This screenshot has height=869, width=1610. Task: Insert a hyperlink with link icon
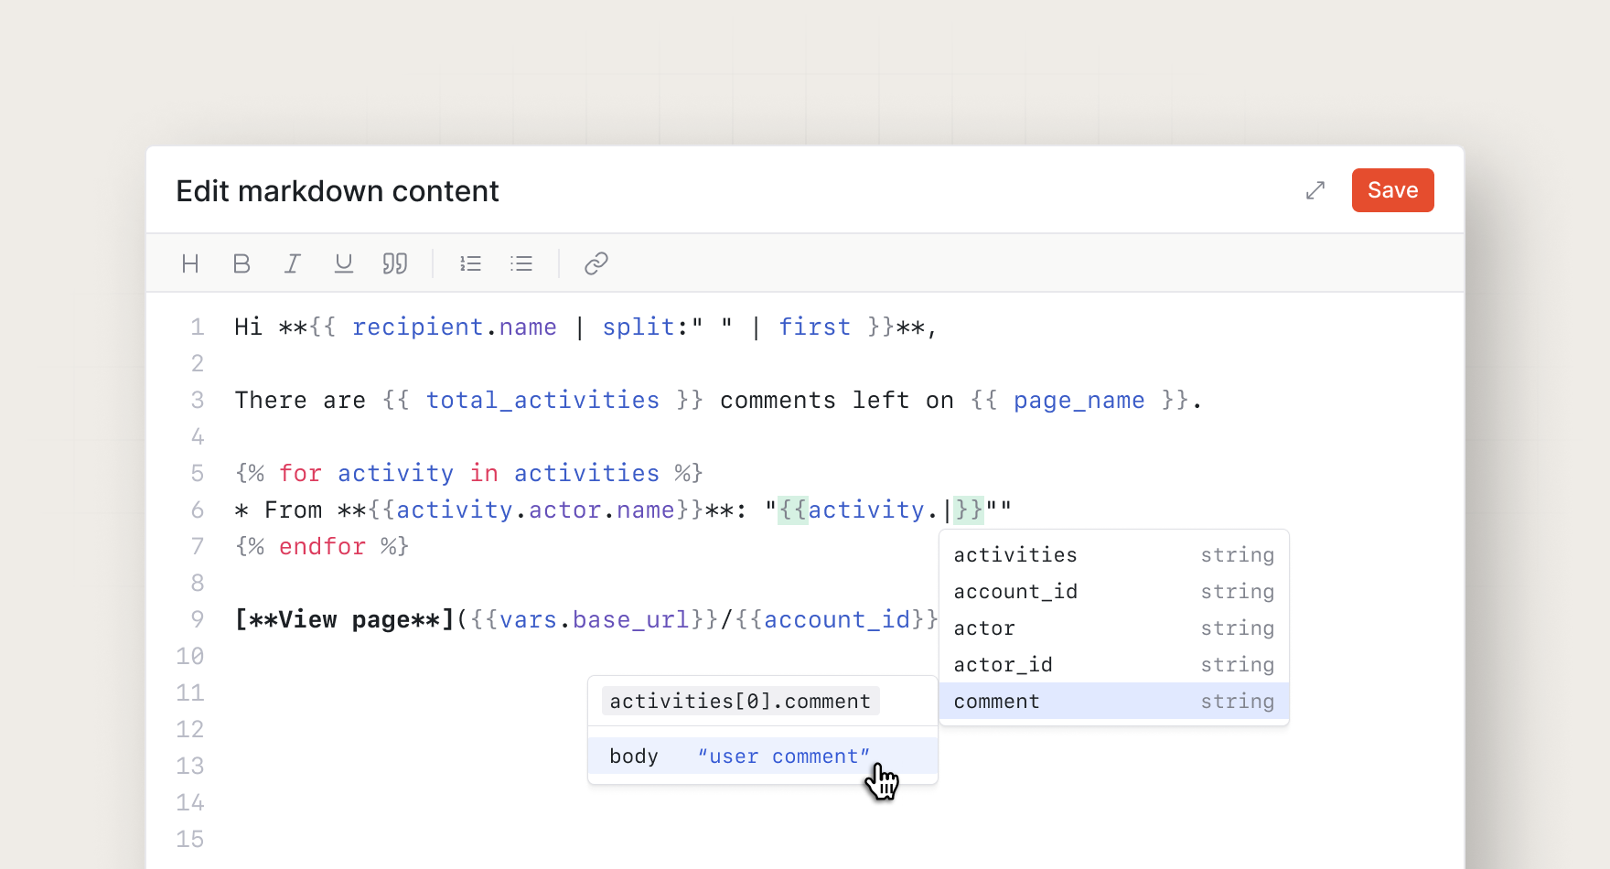pos(596,264)
